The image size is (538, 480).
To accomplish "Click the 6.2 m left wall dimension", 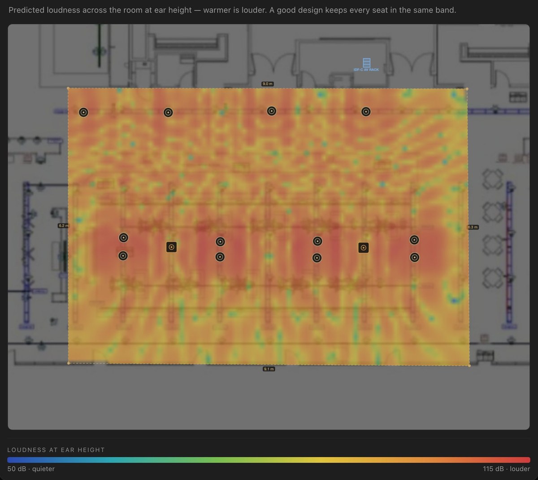I will (x=64, y=226).
